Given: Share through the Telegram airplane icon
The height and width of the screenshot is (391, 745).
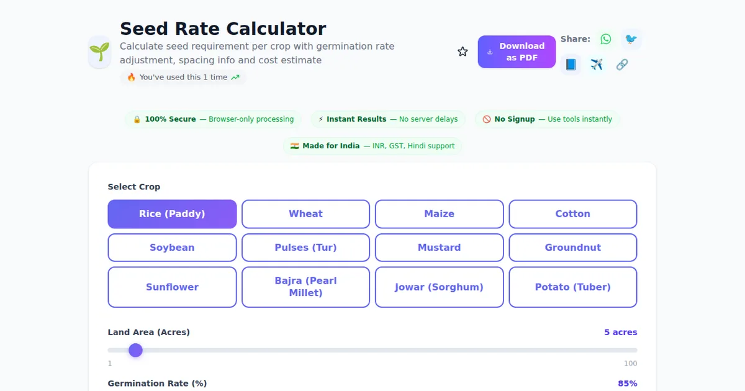Looking at the screenshot, I should [x=596, y=64].
